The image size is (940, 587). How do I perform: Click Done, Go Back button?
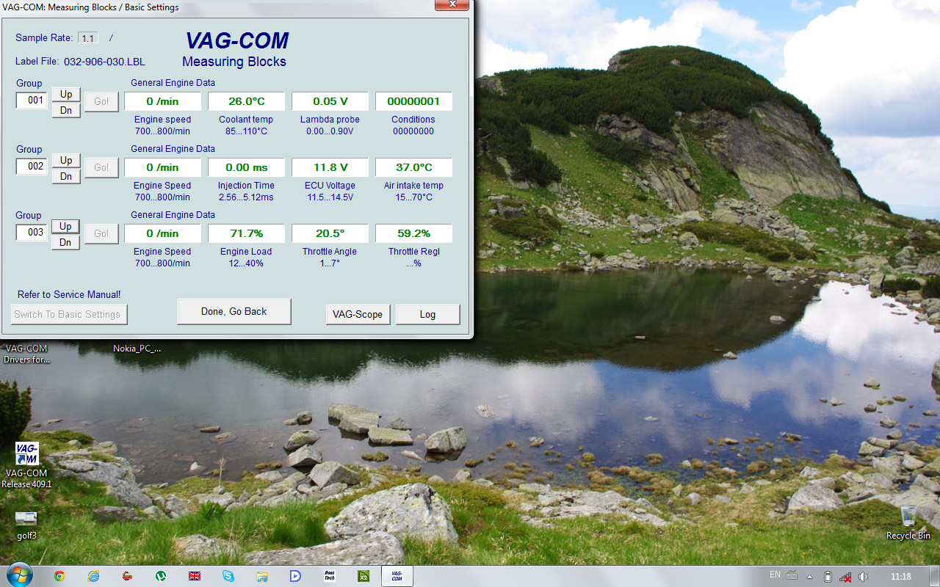(234, 312)
